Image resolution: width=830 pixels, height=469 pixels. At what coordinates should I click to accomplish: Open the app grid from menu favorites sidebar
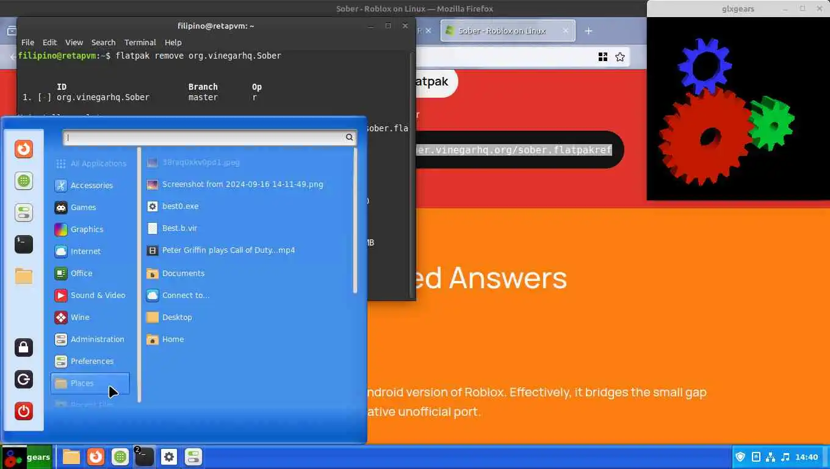(x=24, y=181)
